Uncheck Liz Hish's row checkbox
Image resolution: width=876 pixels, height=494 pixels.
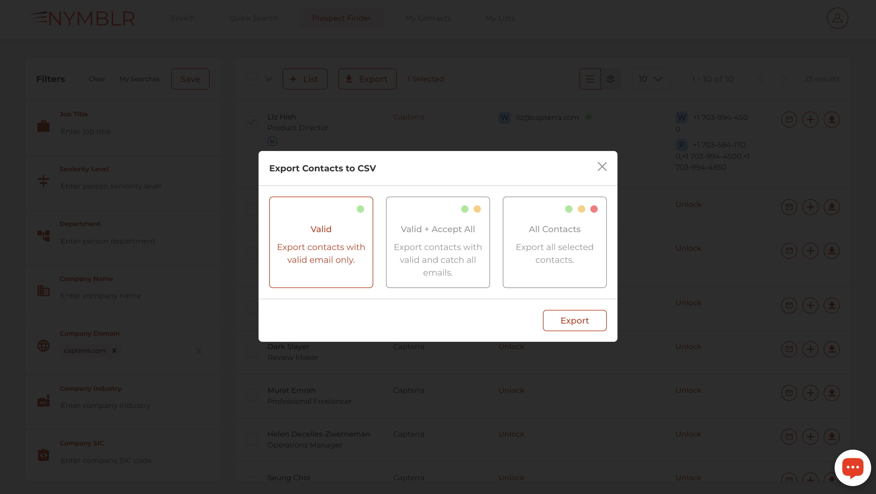click(x=252, y=121)
